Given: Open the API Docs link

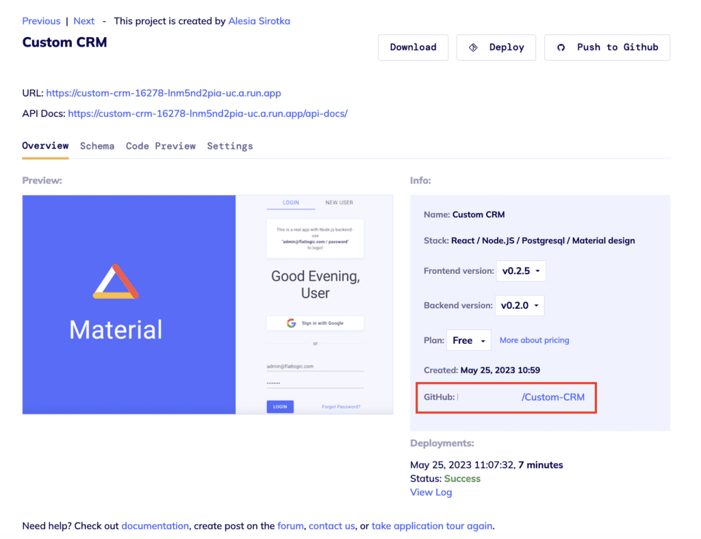Looking at the screenshot, I should coord(207,114).
